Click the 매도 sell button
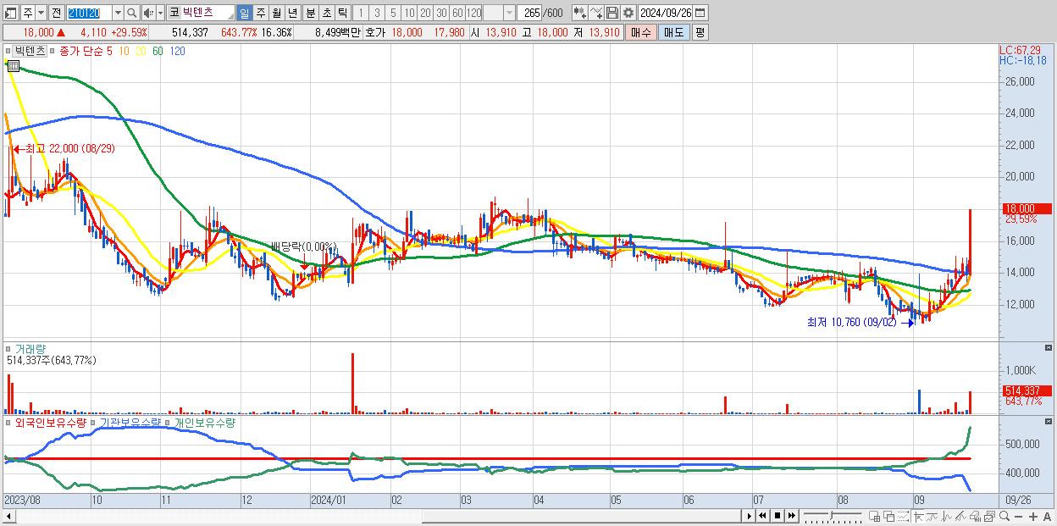Screen dimensions: 1057x526 coord(673,32)
